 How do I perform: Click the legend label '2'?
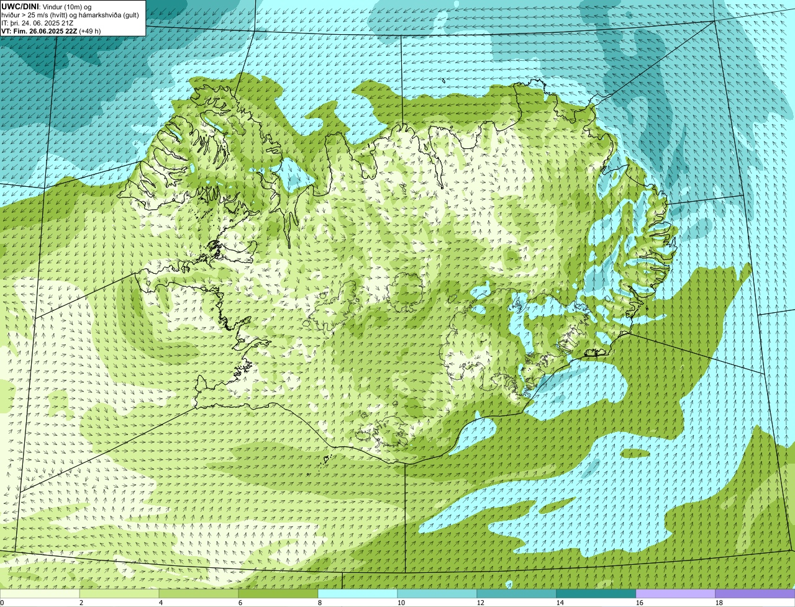(x=81, y=603)
